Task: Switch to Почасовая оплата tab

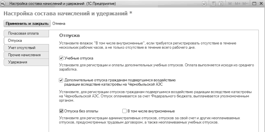Action: (26, 33)
